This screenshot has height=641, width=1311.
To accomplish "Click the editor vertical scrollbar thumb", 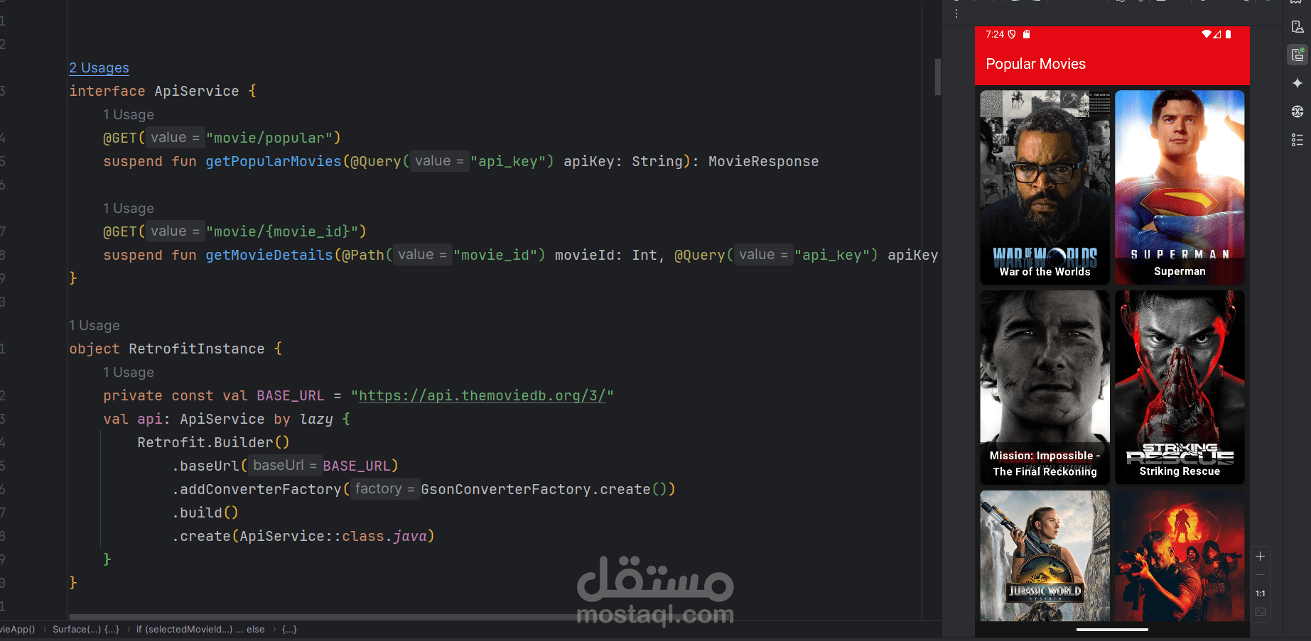I will pos(938,77).
